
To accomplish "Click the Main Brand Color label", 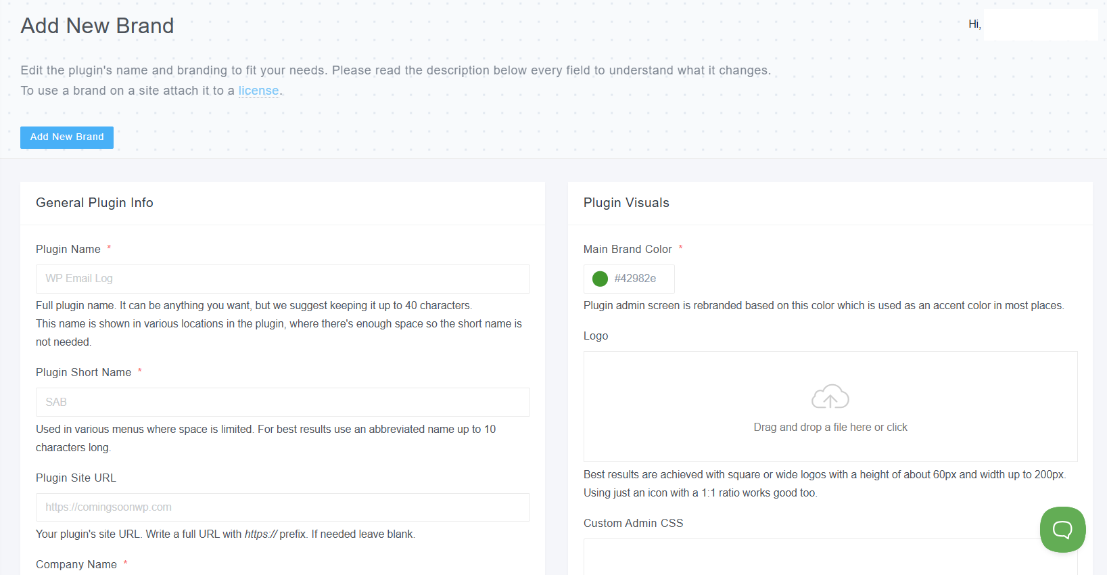I will (x=628, y=250).
